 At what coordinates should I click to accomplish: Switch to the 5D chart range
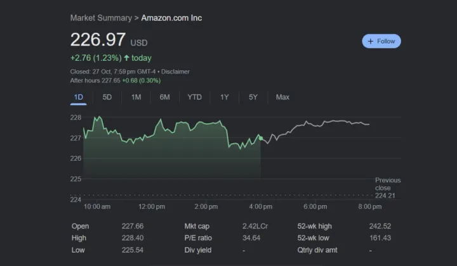point(107,97)
